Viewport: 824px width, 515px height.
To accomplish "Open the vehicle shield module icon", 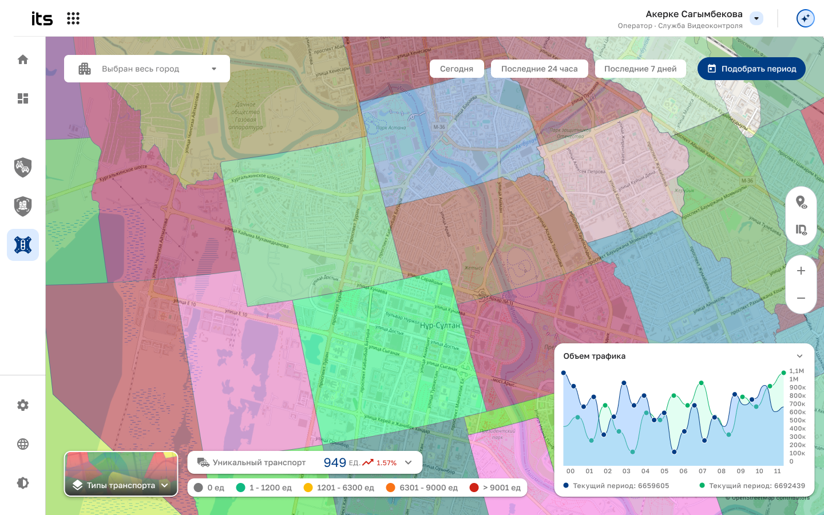I will pyautogui.click(x=23, y=168).
